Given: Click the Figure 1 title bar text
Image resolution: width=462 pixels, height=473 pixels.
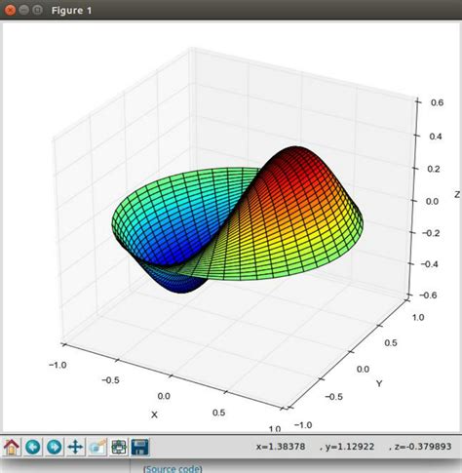Looking at the screenshot, I should click(71, 11).
